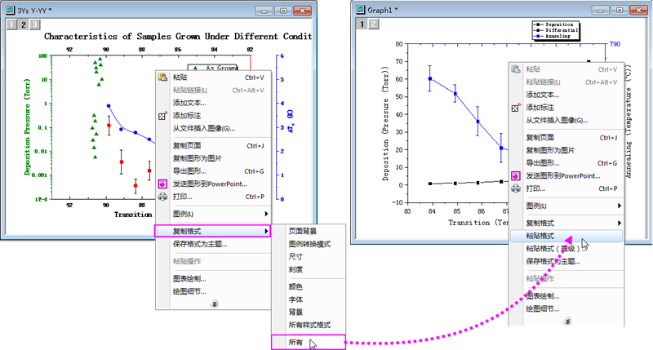Choose 保存格式为主题... in Graph1 menu
This screenshot has height=350, width=653.
553,261
